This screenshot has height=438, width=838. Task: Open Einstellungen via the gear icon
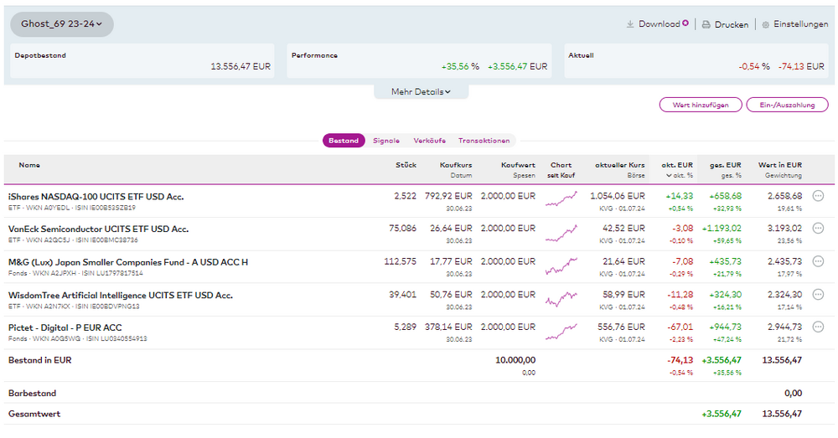click(x=765, y=25)
